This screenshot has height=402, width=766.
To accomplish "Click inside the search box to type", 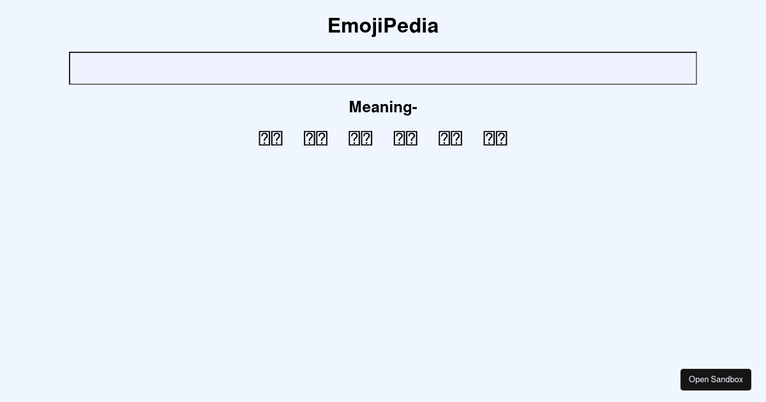I will point(383,68).
